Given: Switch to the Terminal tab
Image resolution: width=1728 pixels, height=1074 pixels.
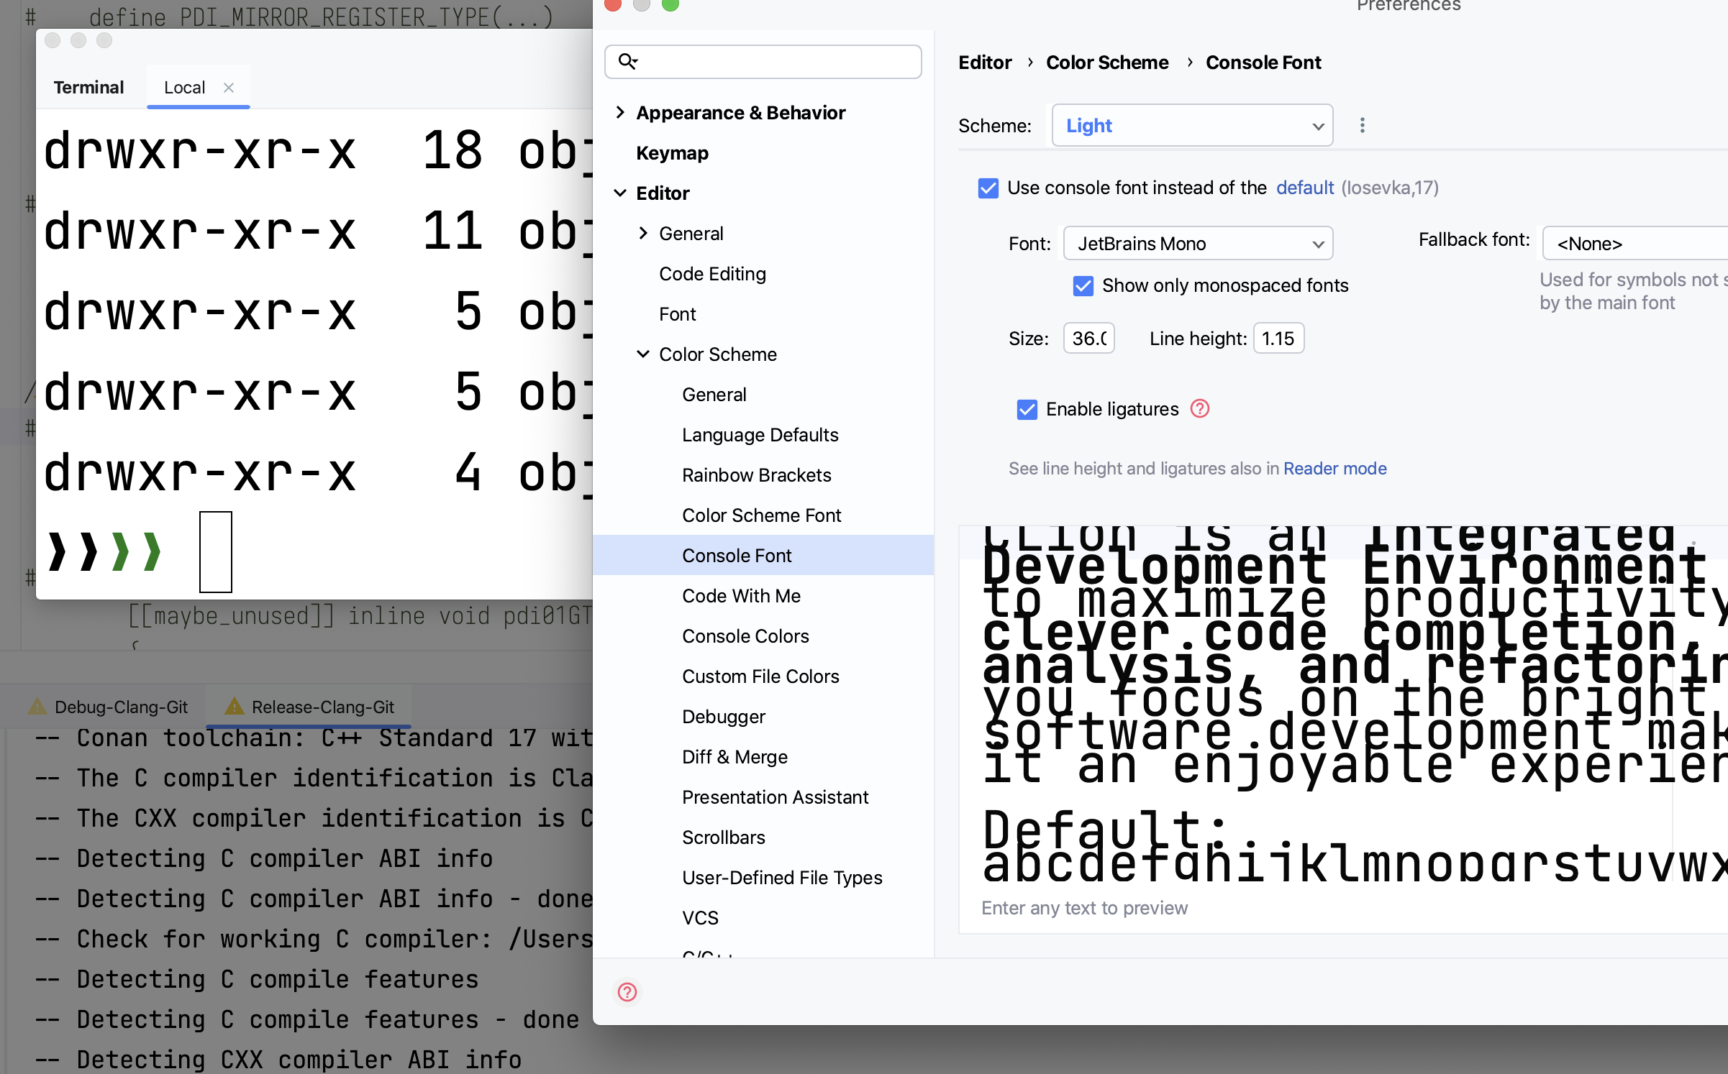Looking at the screenshot, I should [x=88, y=87].
